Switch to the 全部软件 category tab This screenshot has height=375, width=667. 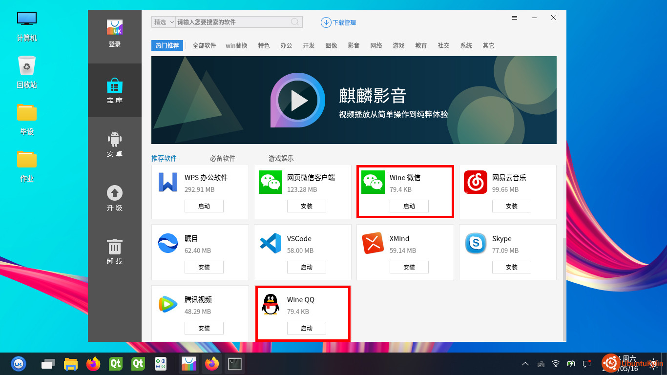pos(204,45)
